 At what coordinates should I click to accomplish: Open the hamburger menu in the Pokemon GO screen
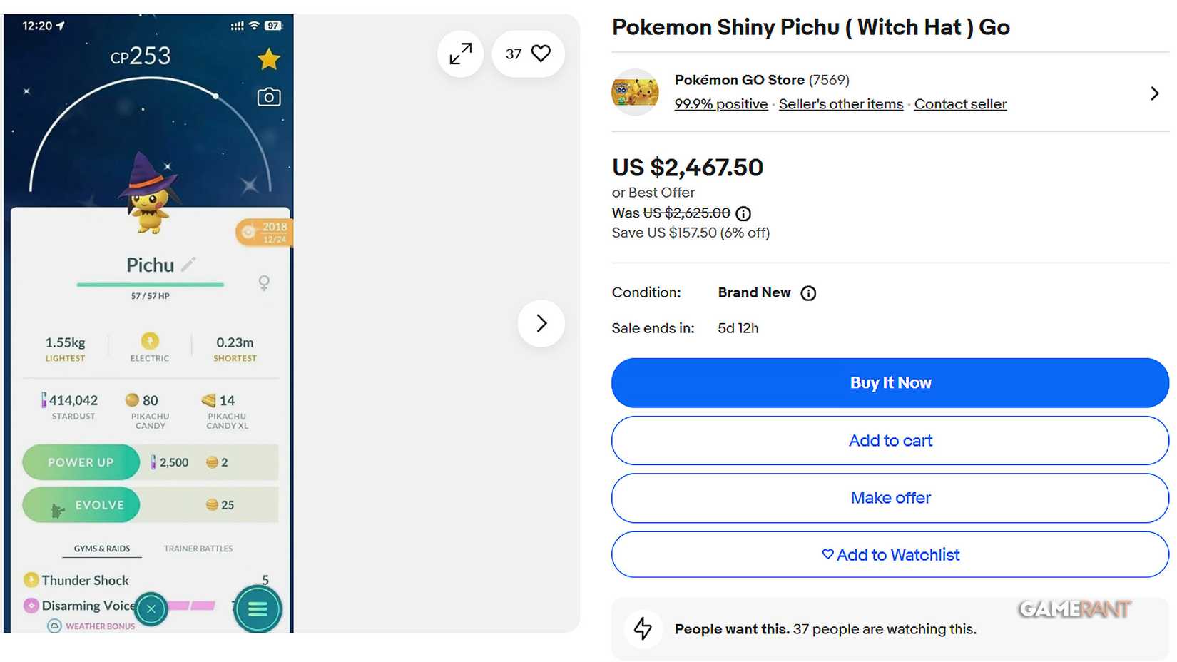coord(258,608)
